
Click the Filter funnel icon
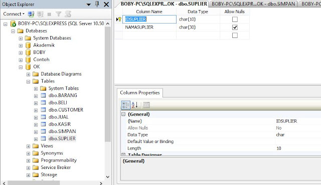coord(59,14)
